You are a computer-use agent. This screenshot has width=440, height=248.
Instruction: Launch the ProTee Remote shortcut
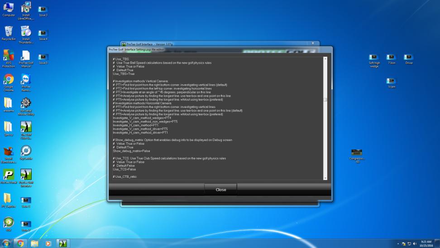coord(26,83)
